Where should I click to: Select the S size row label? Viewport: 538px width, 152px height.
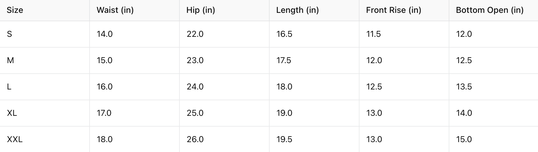tap(10, 34)
